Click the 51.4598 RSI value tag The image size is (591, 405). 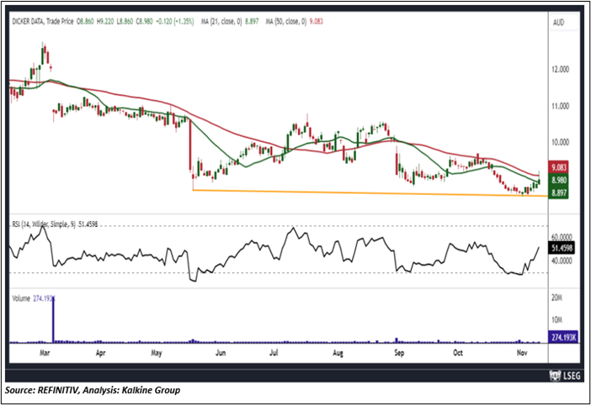[x=562, y=248]
